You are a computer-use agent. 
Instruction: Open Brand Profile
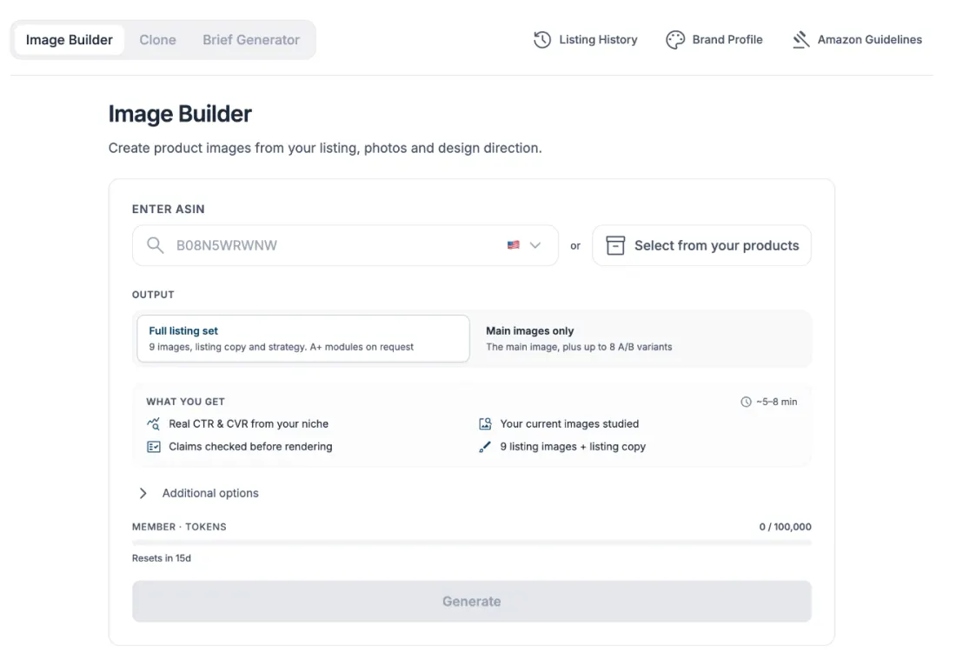(714, 40)
